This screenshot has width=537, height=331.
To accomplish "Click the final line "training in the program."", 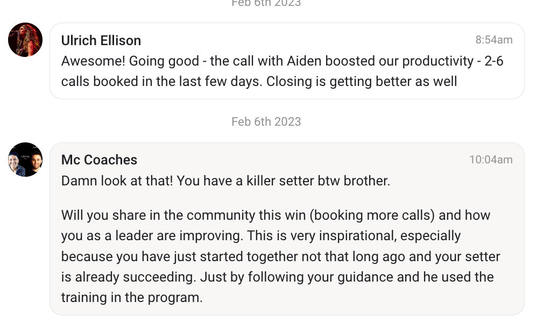I will point(132,298).
